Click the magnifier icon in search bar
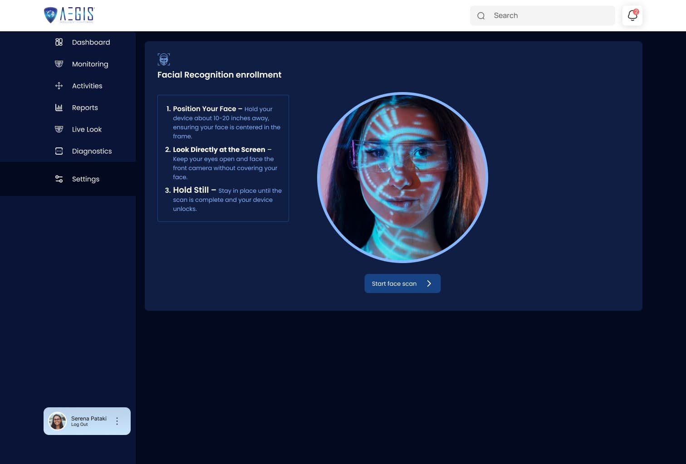The width and height of the screenshot is (686, 464). click(x=481, y=16)
